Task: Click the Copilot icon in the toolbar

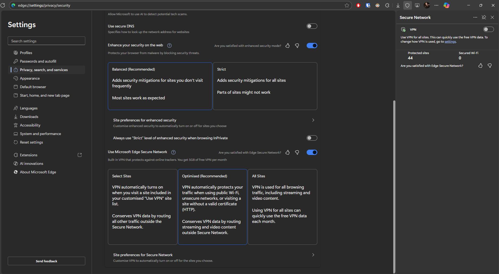Action: (x=446, y=5)
